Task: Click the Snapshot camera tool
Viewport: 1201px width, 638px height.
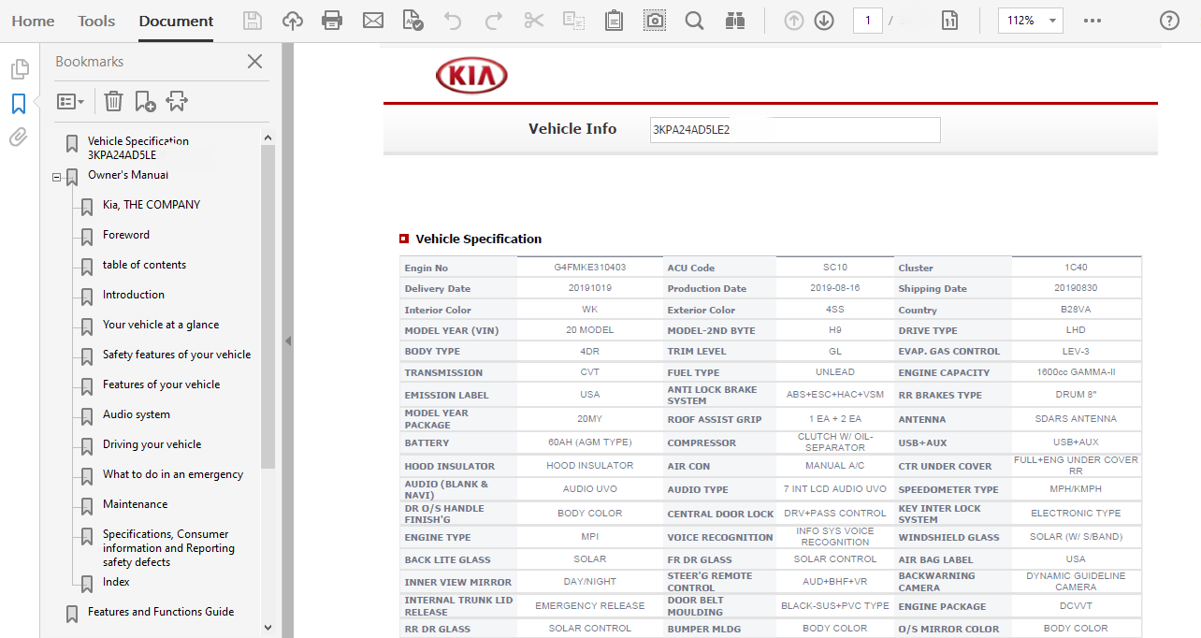Action: [655, 21]
